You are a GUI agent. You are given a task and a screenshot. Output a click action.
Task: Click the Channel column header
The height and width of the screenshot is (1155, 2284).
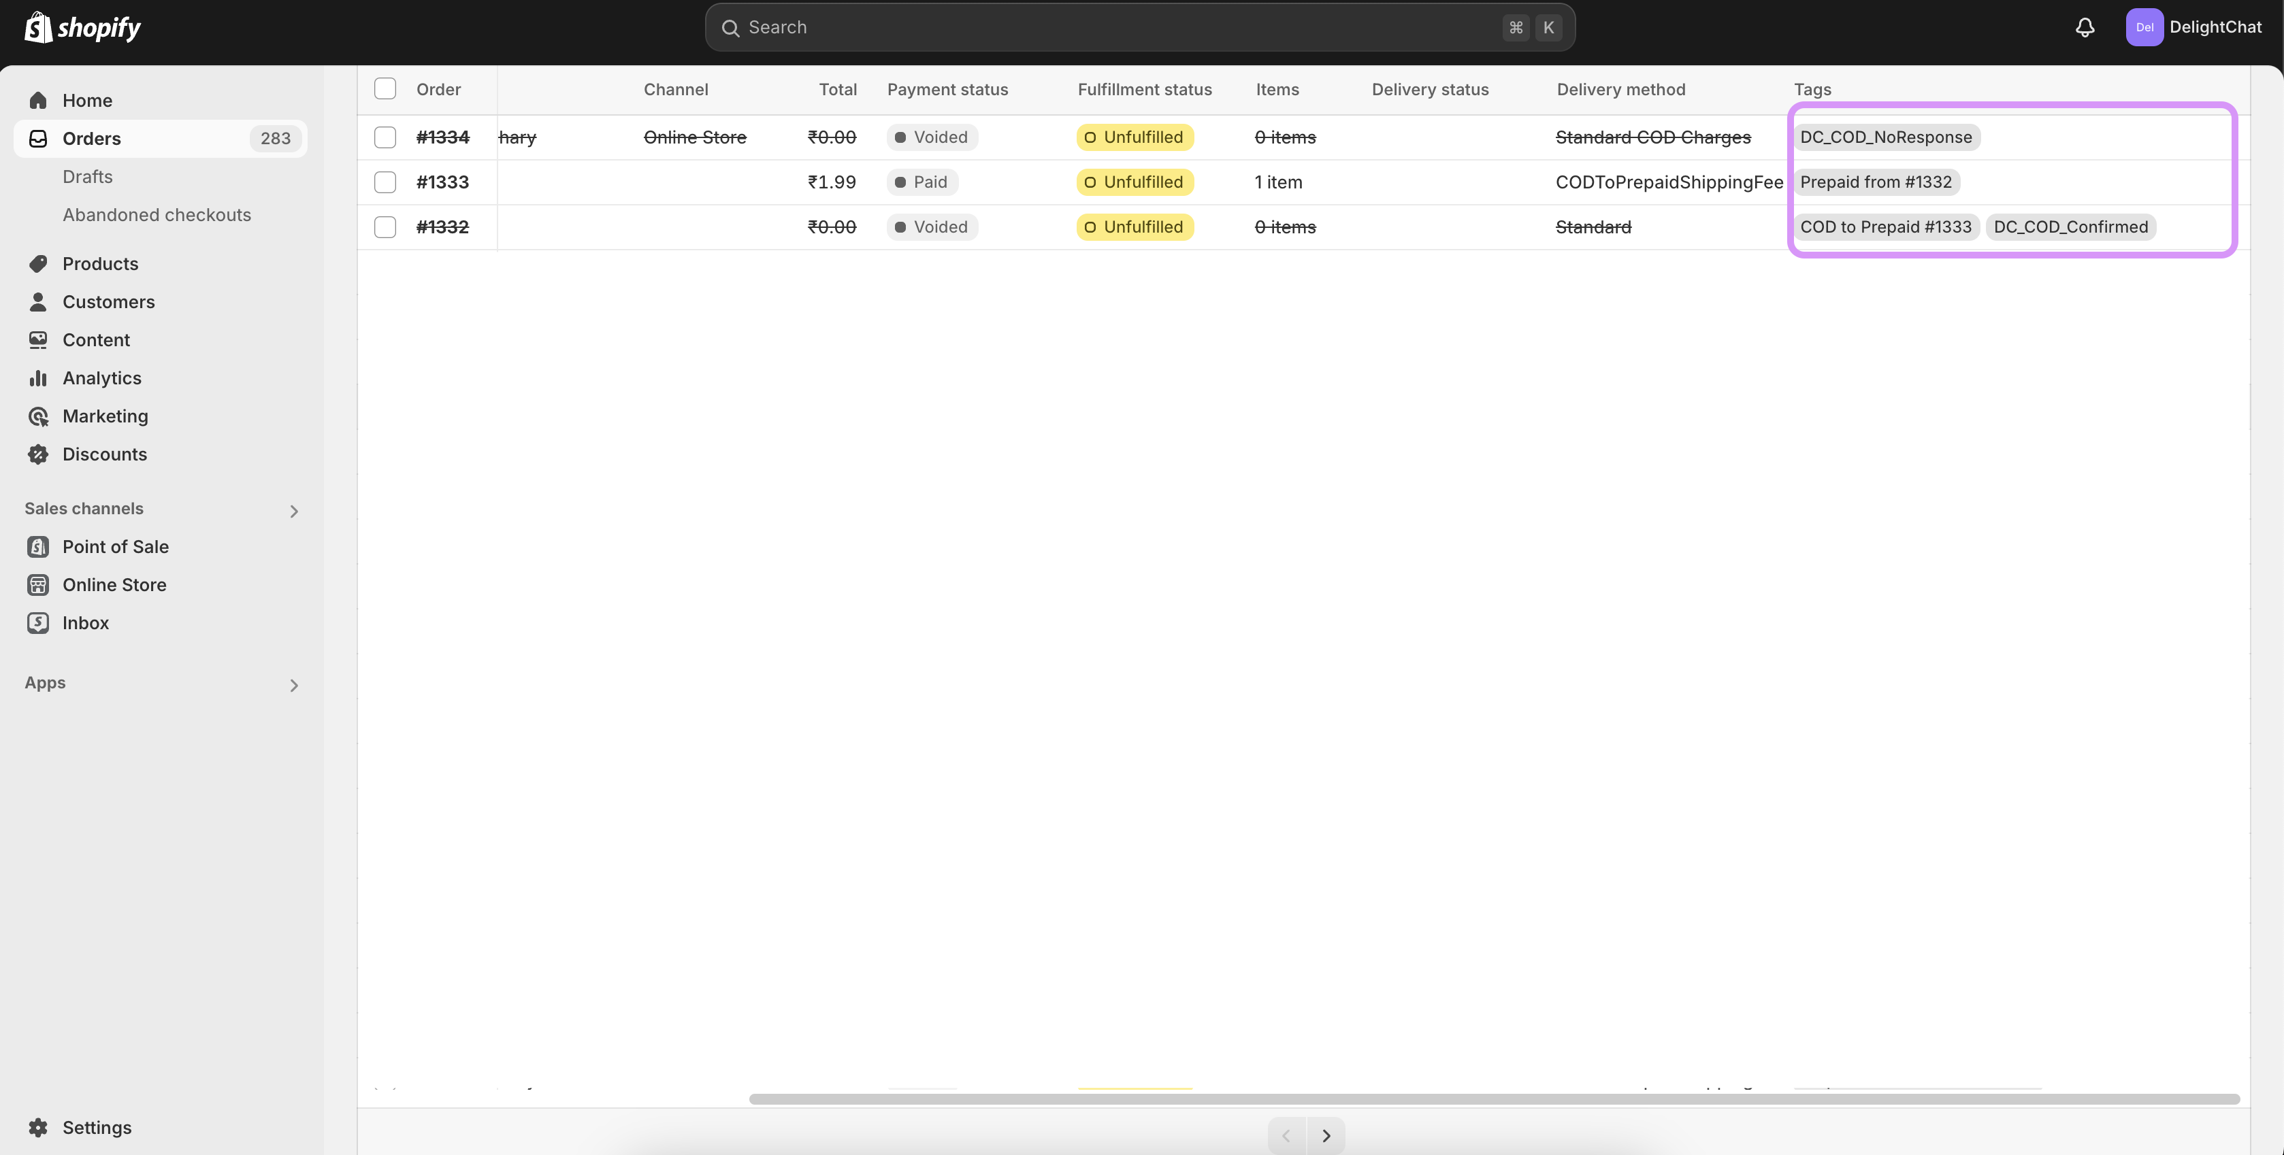676,90
